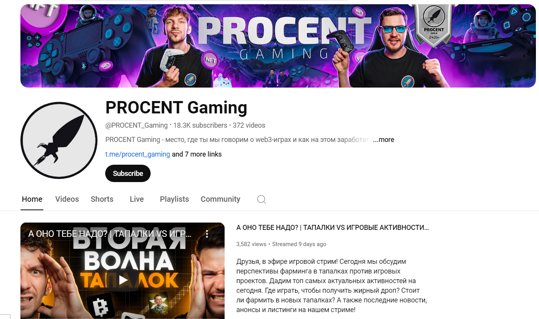539x319 pixels.
Task: Open the t.me/procent_gaming link
Action: pyautogui.click(x=138, y=154)
